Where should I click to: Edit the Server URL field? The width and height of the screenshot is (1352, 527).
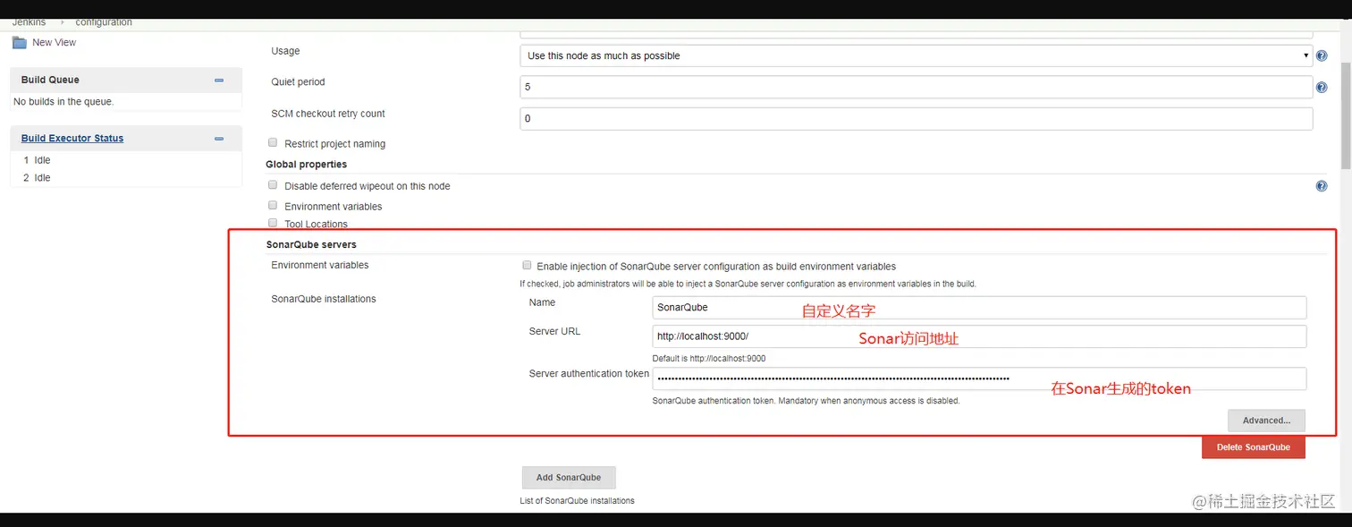979,336
